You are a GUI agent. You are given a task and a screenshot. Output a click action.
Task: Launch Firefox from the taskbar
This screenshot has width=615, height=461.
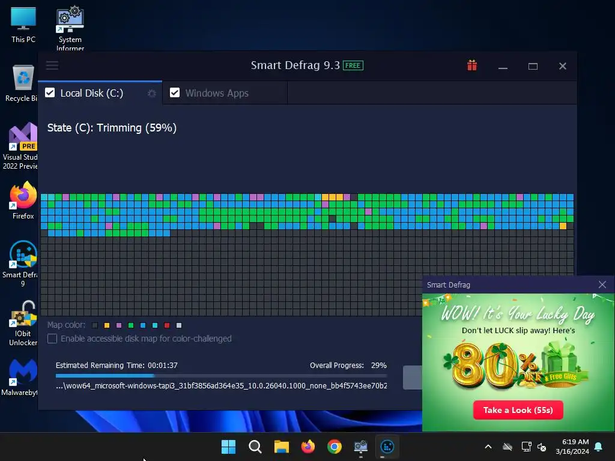[x=308, y=447]
